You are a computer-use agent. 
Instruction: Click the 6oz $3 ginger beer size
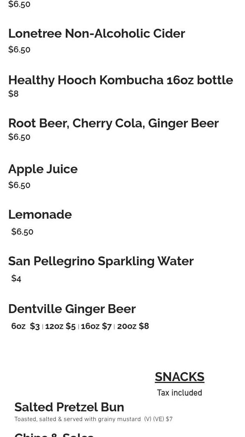tap(25, 326)
